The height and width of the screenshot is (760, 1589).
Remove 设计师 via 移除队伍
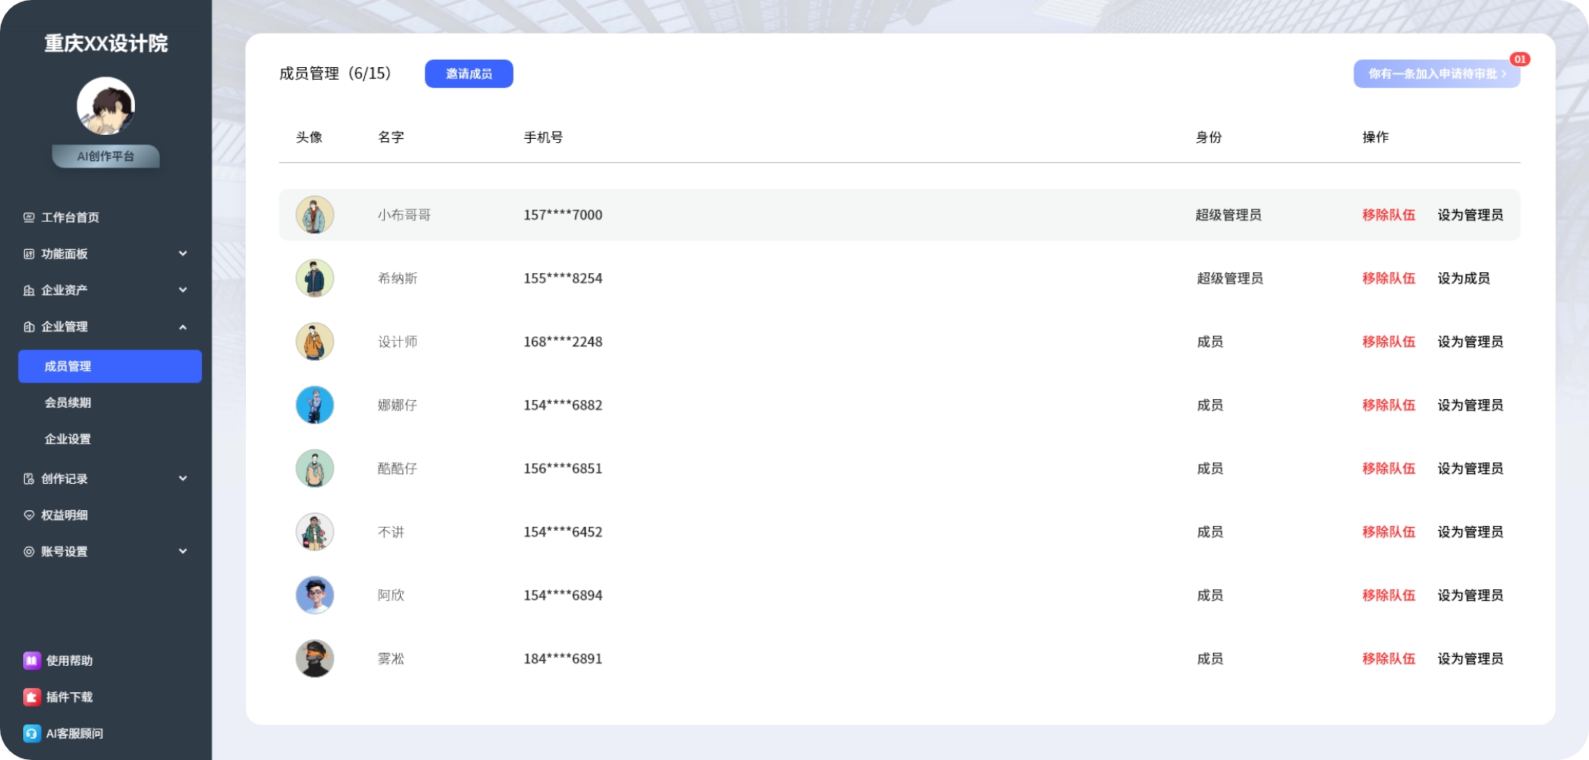(x=1389, y=342)
